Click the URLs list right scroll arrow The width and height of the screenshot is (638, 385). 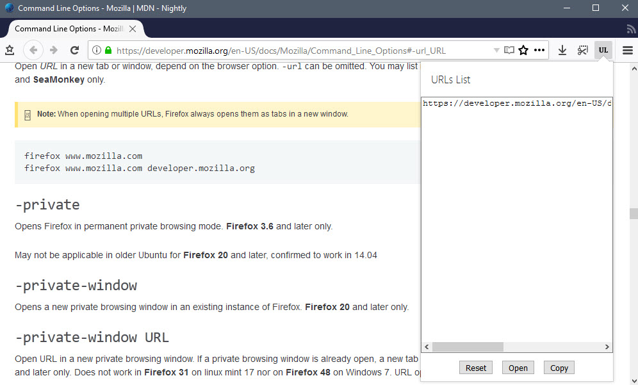[x=607, y=347]
